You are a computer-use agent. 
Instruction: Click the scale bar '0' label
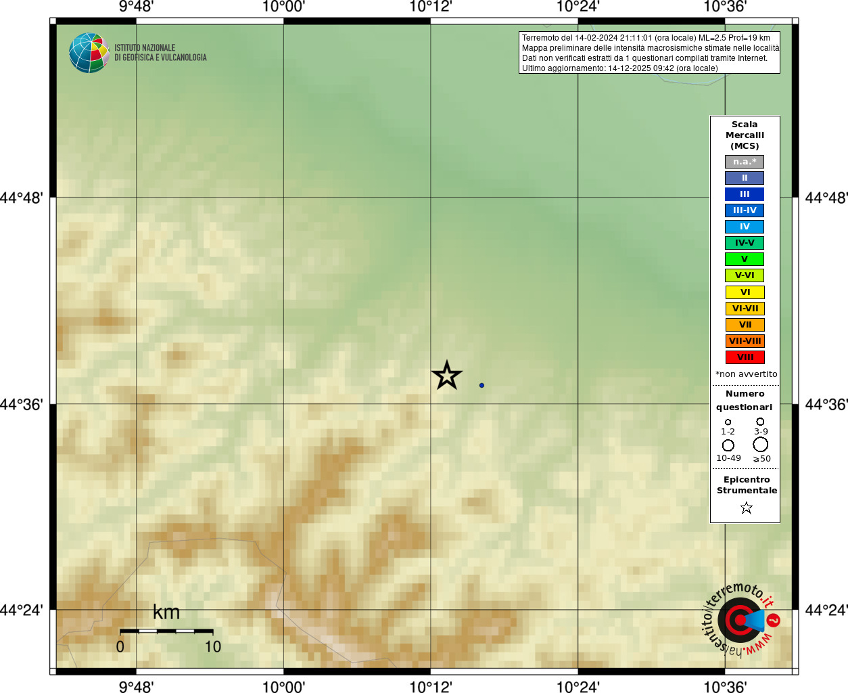point(120,646)
